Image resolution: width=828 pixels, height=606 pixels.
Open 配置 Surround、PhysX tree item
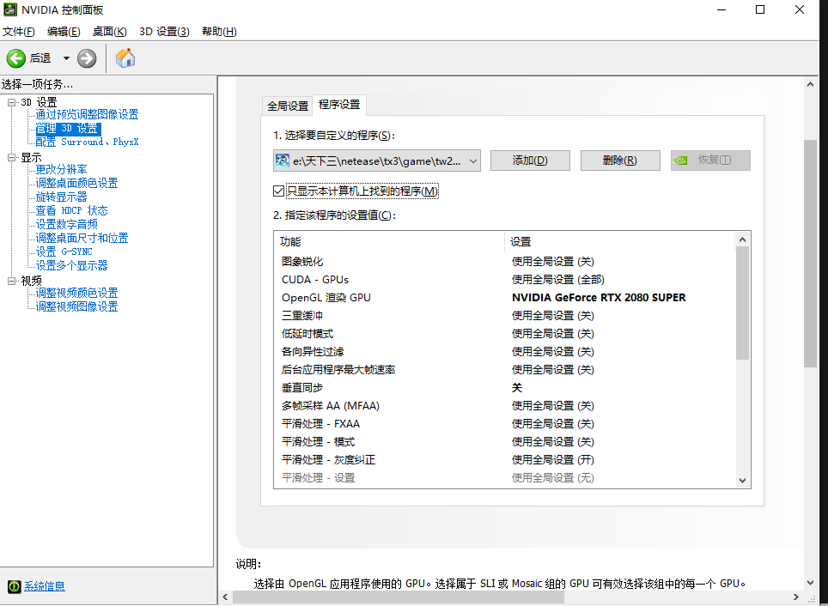87,142
